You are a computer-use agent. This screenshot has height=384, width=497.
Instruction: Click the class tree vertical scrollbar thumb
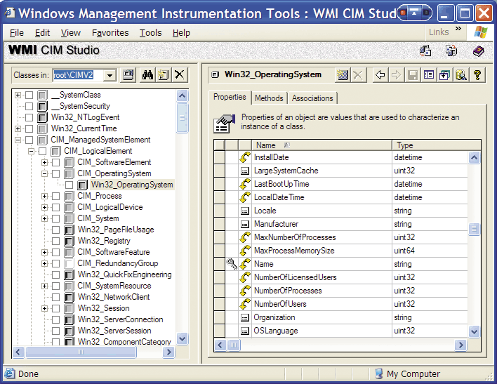coord(183,118)
